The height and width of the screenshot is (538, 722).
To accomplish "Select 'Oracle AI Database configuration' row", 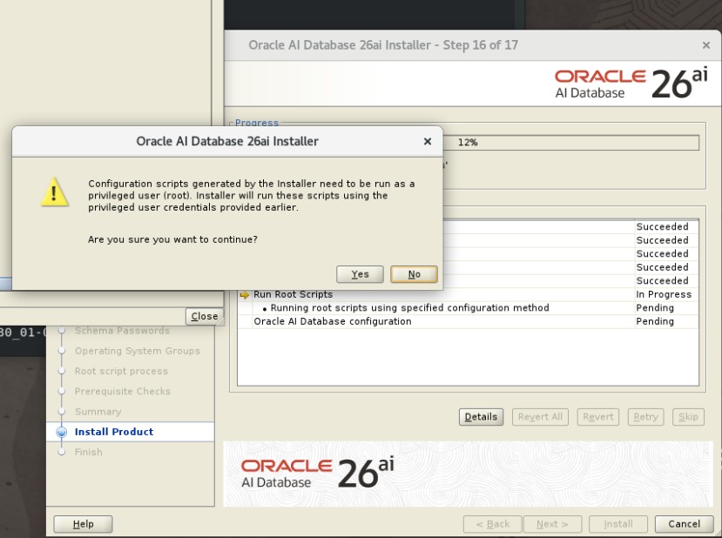I will (468, 321).
